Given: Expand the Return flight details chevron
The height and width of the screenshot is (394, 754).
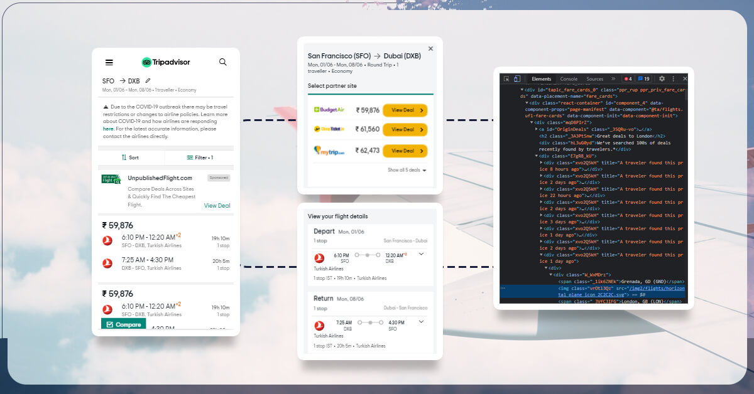Looking at the screenshot, I should point(421,322).
